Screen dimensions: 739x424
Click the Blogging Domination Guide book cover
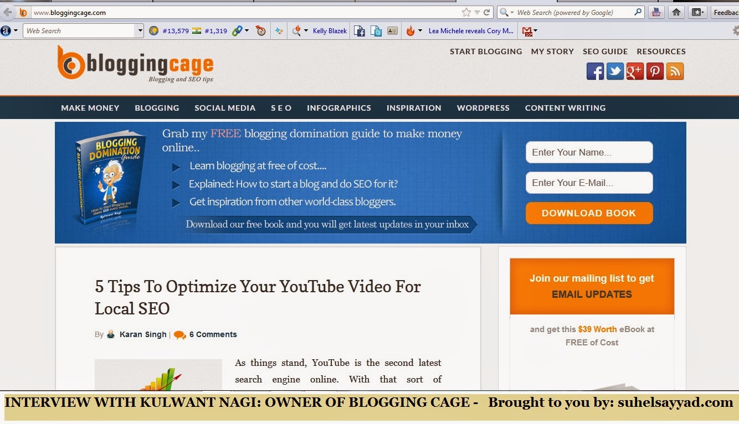point(111,178)
